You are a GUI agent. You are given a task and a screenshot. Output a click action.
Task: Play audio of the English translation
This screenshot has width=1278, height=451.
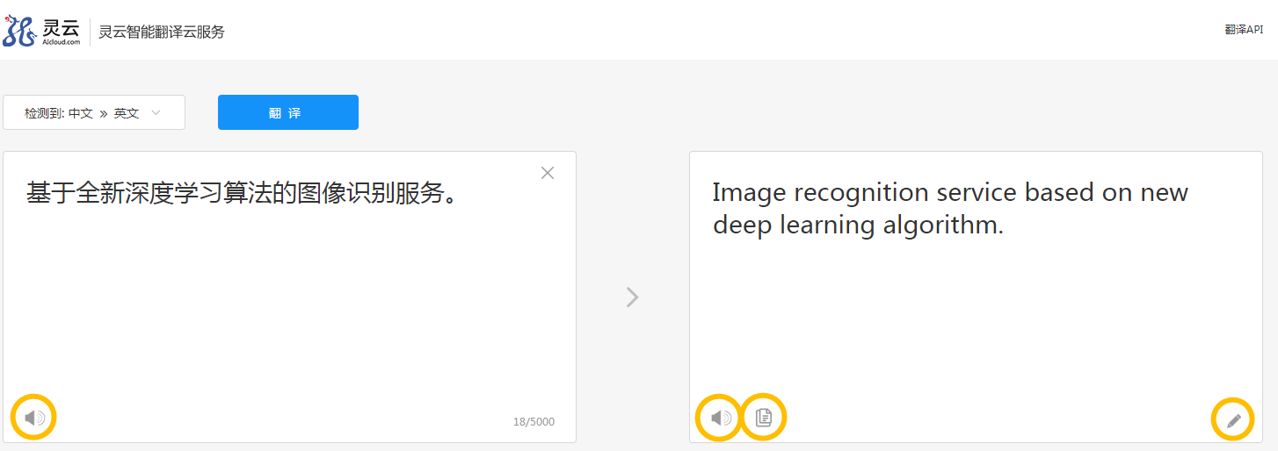tap(720, 418)
